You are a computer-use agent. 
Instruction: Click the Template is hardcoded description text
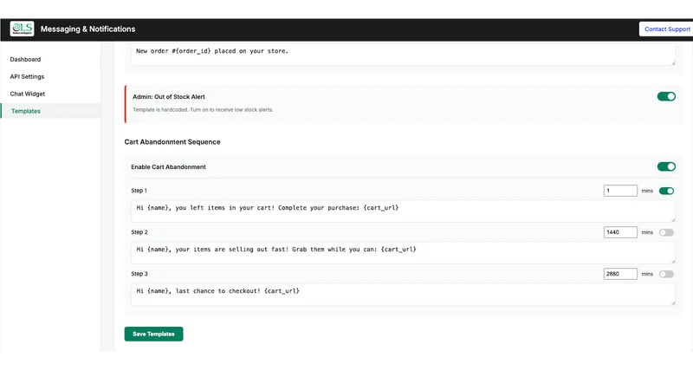click(x=203, y=110)
